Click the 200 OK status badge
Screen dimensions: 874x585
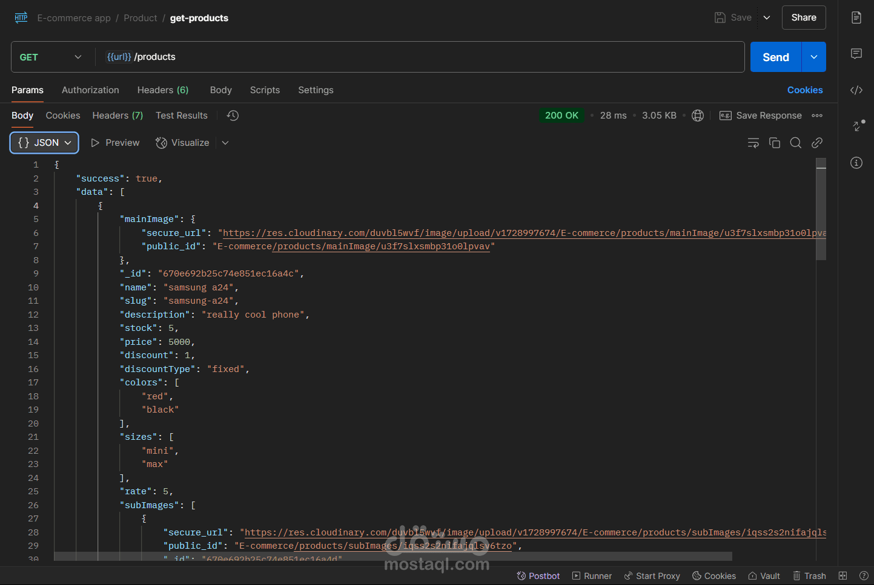pos(561,116)
